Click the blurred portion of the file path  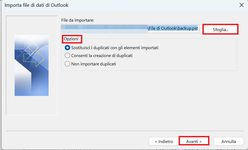point(104,29)
